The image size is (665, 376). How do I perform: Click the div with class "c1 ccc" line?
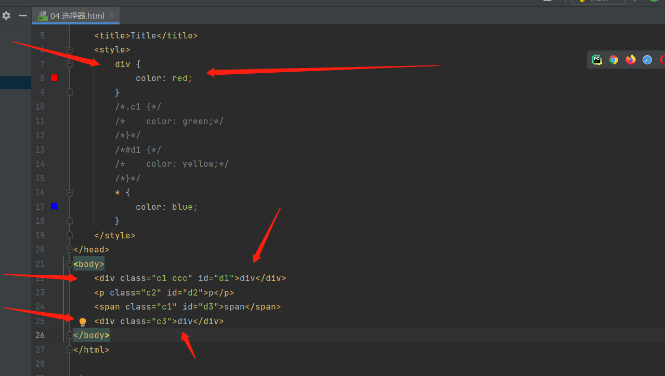pyautogui.click(x=190, y=278)
